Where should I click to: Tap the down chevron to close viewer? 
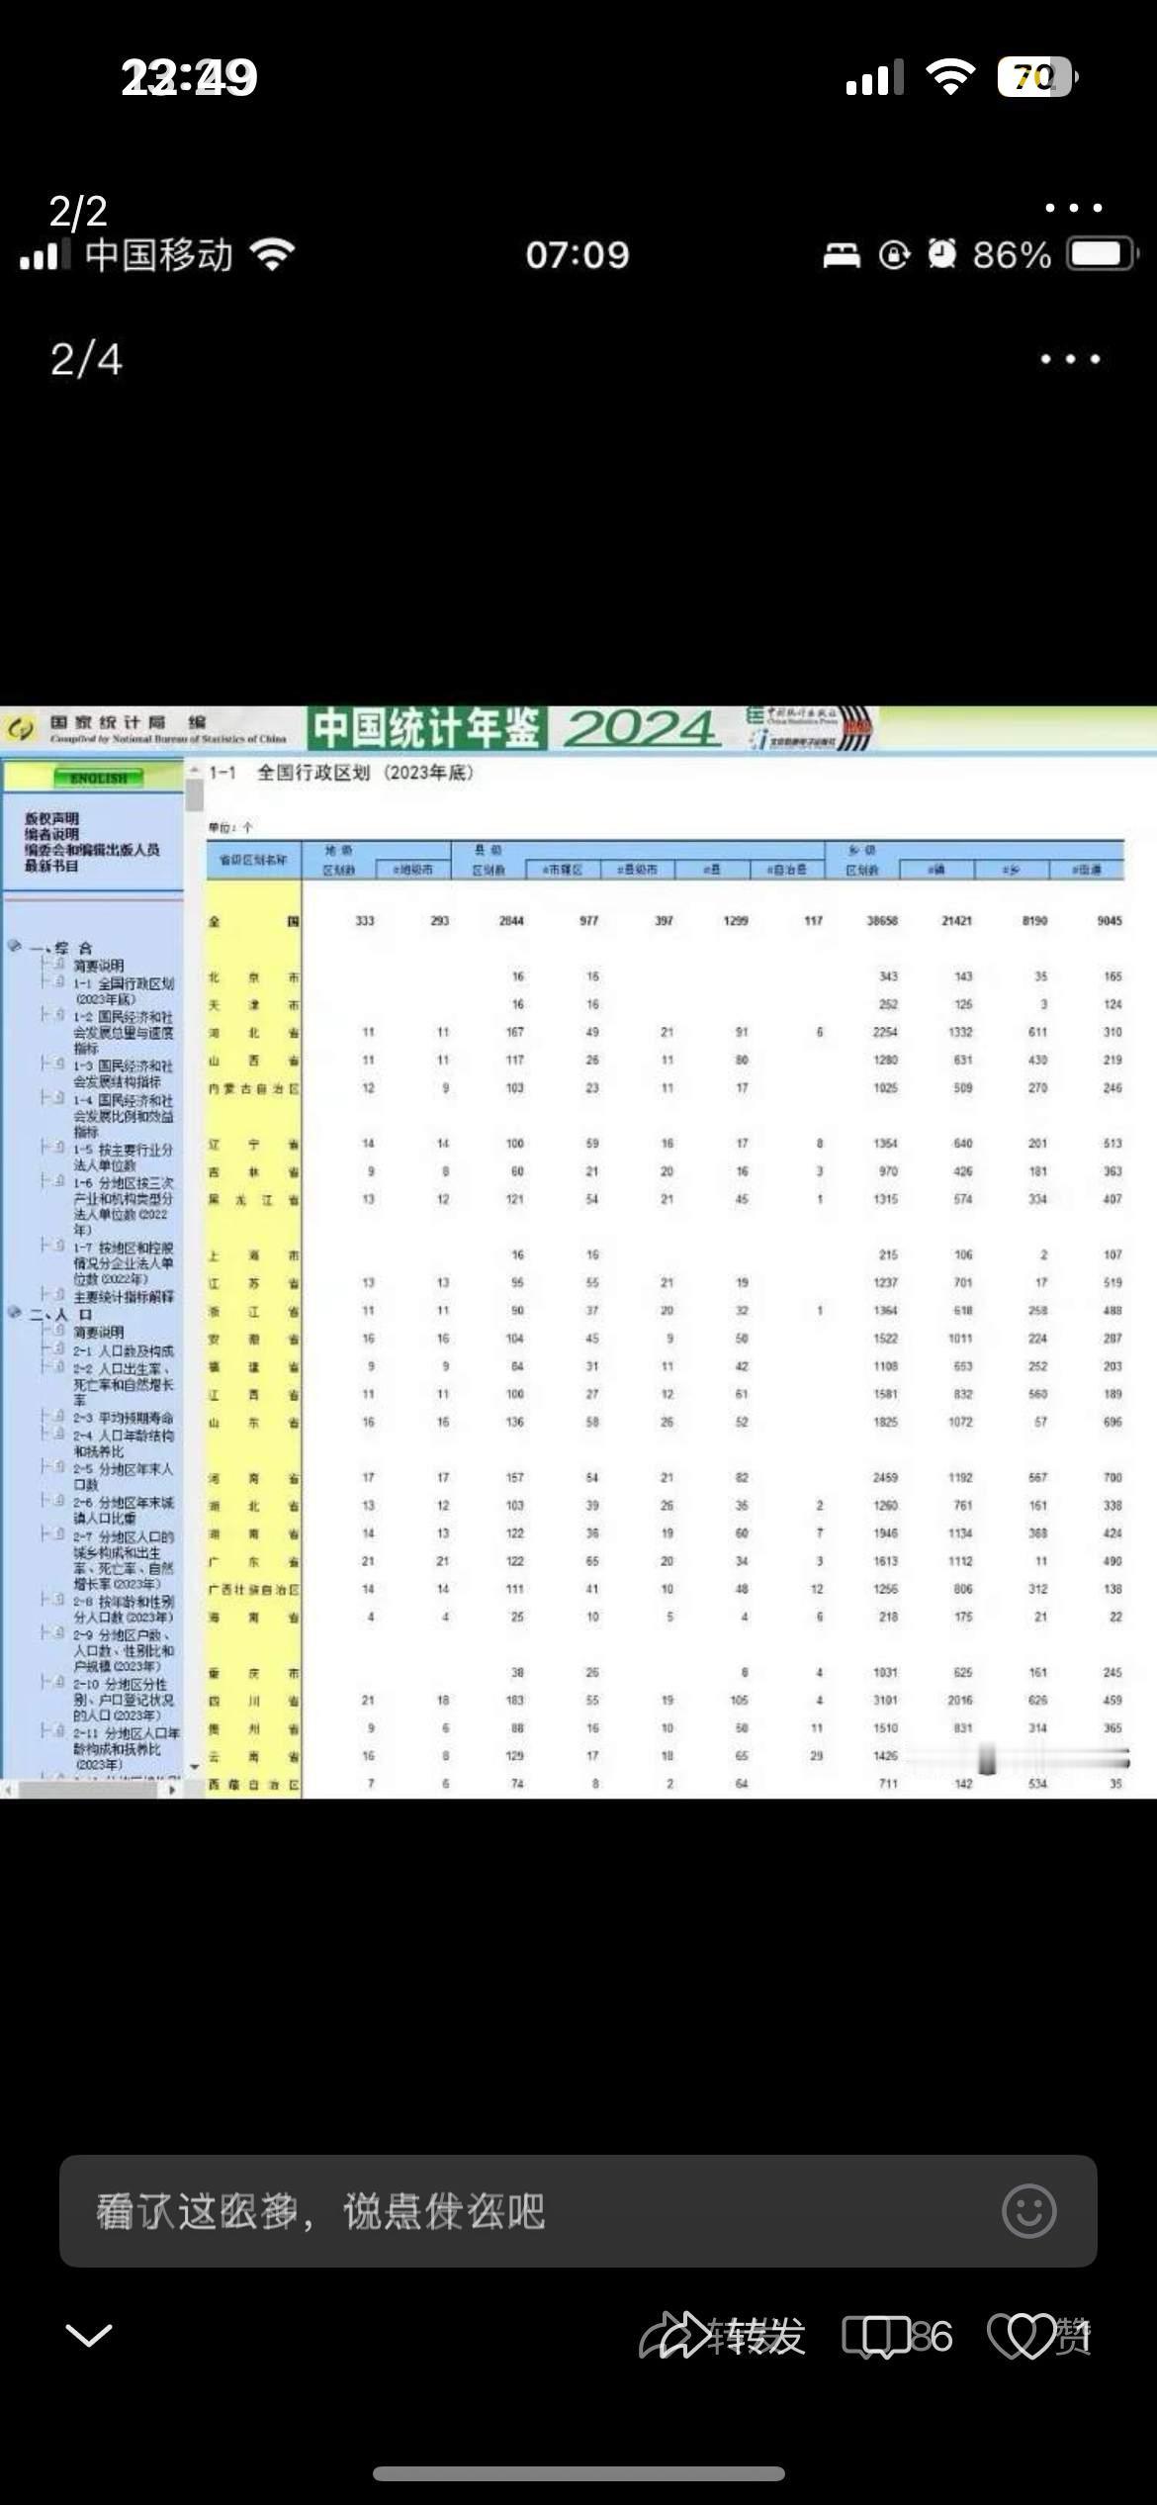click(x=88, y=2336)
